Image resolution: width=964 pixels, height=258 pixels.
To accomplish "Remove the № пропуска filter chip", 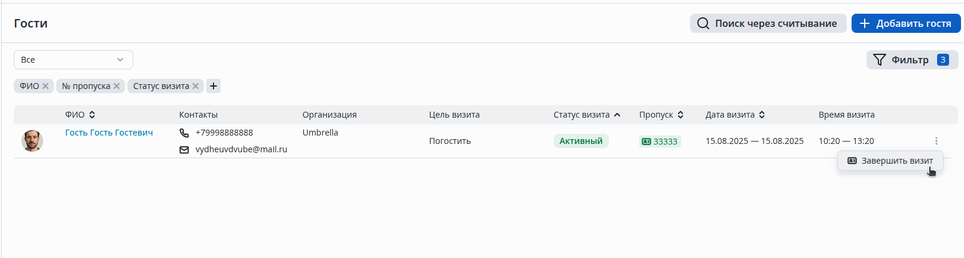I will pos(117,86).
